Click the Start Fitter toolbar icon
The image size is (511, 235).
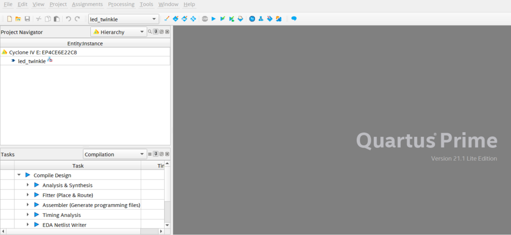pos(241,18)
